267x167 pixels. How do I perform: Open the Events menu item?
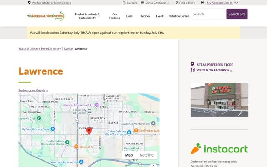pyautogui.click(x=160, y=16)
